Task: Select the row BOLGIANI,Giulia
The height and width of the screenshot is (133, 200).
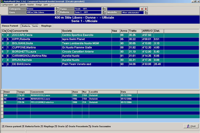Action: (x=100, y=43)
